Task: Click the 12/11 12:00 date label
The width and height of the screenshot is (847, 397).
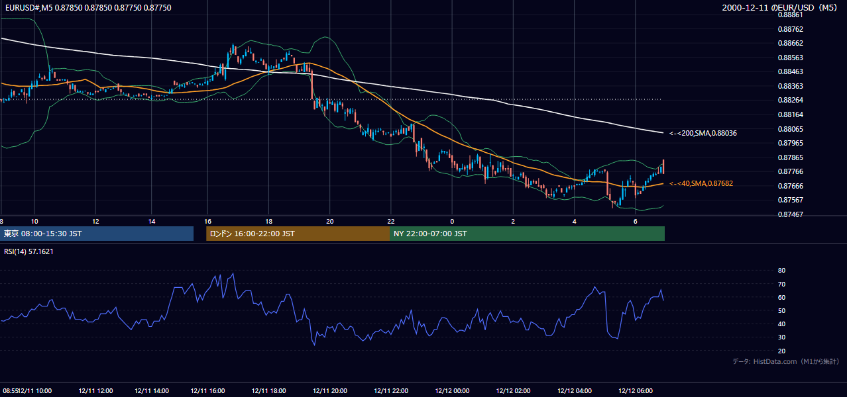Action: [x=95, y=390]
